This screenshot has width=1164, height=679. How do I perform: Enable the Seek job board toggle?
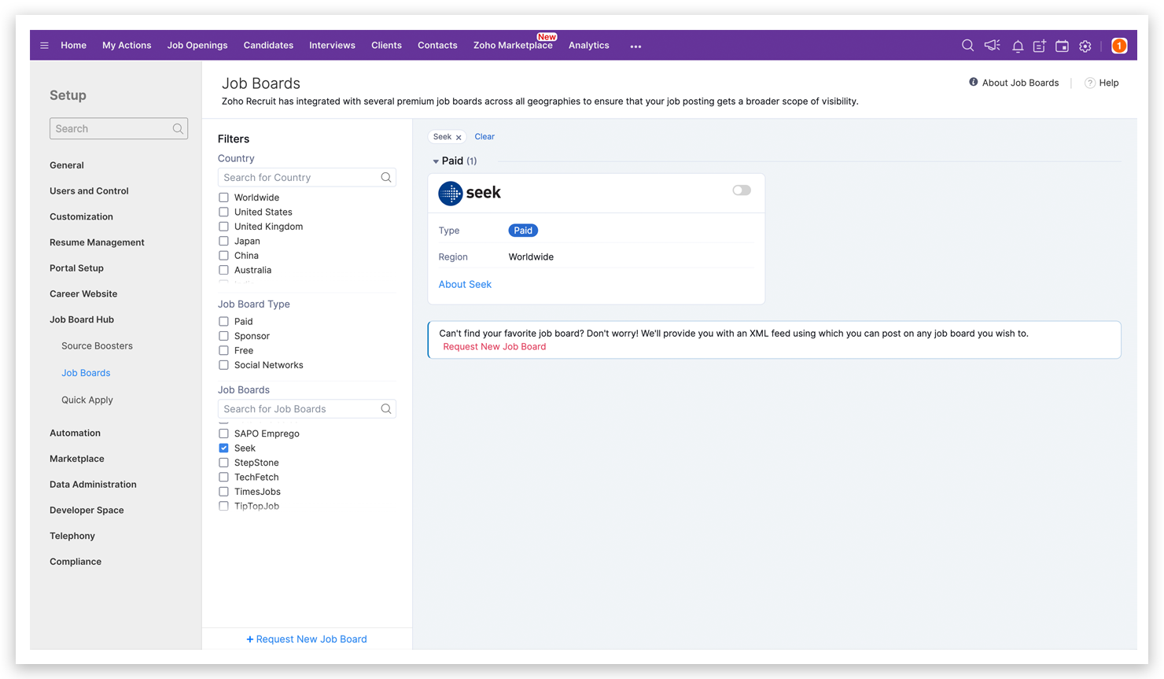coord(742,190)
